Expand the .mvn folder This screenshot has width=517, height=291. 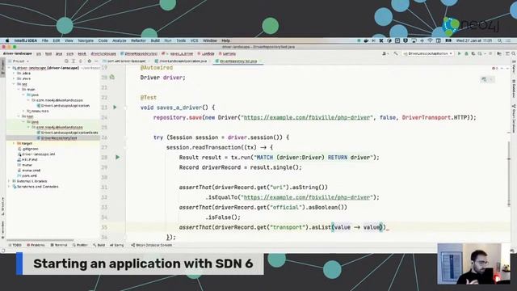pyautogui.click(x=14, y=78)
